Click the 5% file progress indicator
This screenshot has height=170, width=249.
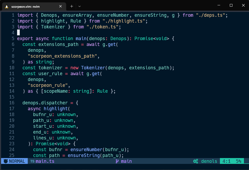[x=239, y=161]
